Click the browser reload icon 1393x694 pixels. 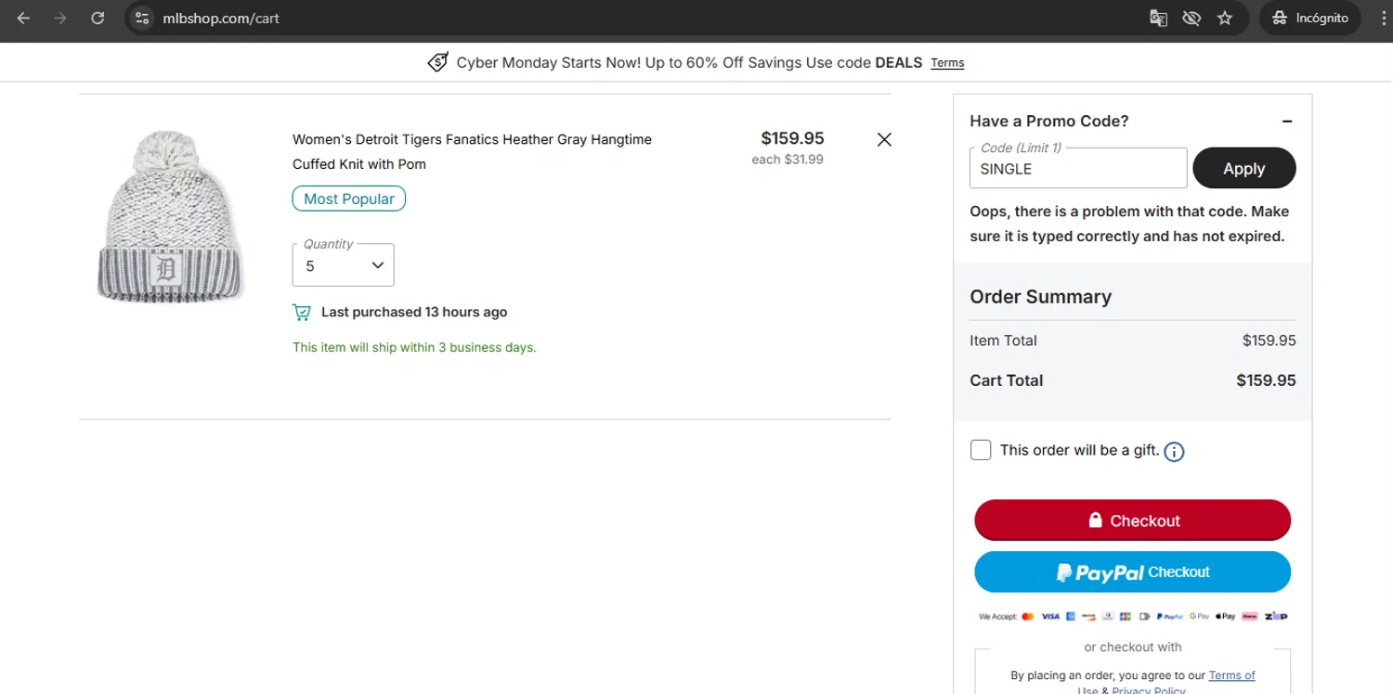pyautogui.click(x=98, y=18)
